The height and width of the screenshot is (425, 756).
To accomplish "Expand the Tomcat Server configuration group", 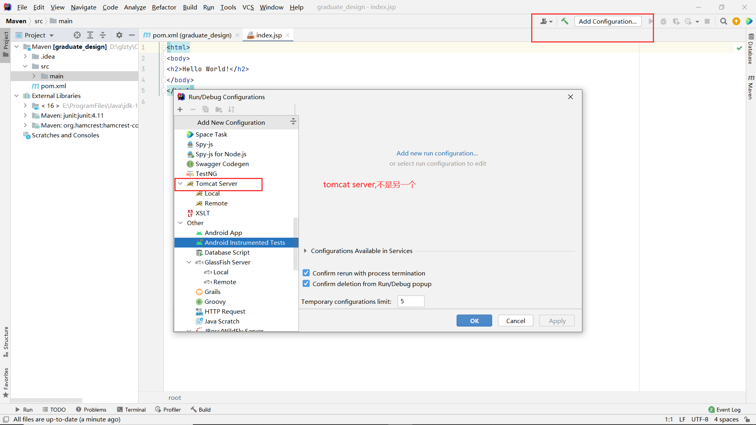I will point(181,183).
